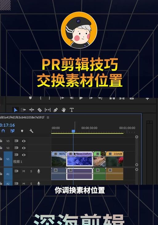
Task: Click the Lift button
Action: pos(112,98)
